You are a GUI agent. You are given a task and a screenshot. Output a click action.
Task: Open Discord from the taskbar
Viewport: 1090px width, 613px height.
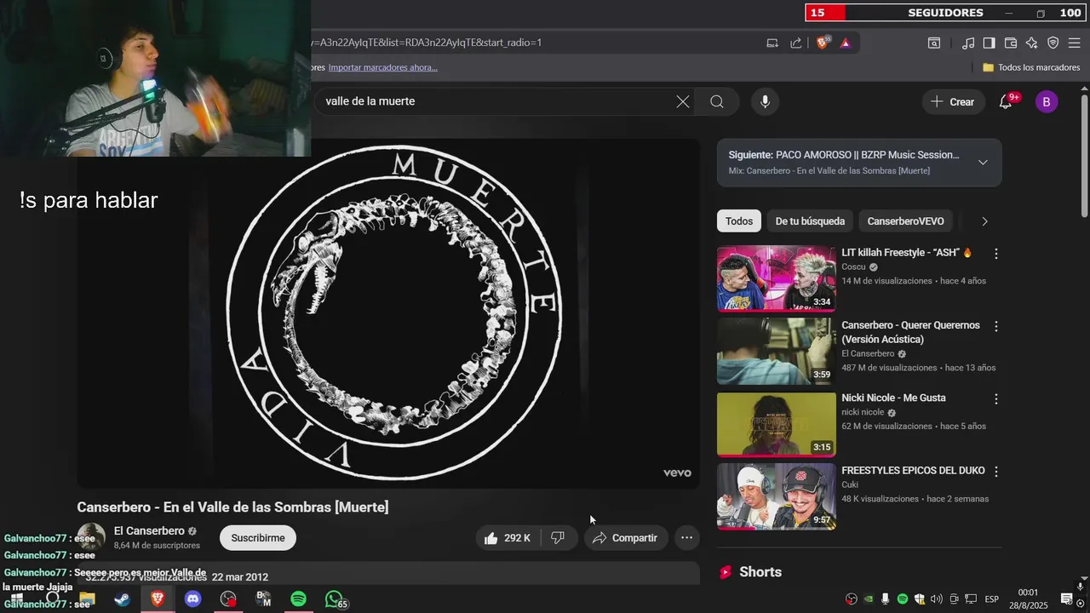193,599
